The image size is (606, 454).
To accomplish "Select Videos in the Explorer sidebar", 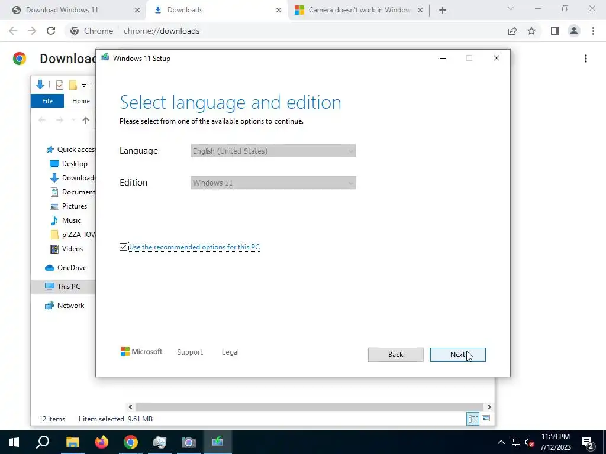I will click(66, 249).
